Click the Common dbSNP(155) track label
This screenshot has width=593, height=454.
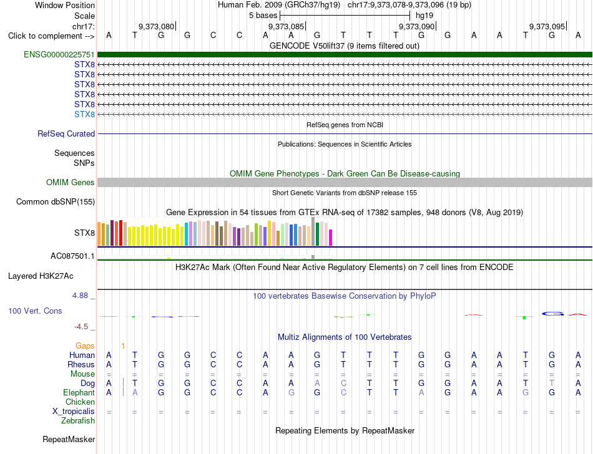[x=56, y=201]
